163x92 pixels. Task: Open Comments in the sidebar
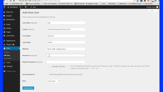pos(10,36)
